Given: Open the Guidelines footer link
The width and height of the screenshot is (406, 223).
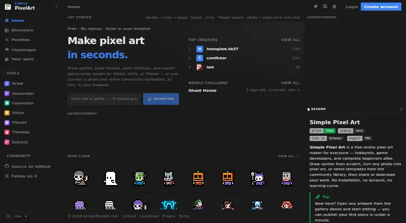Looking at the screenshot, I should (149, 216).
